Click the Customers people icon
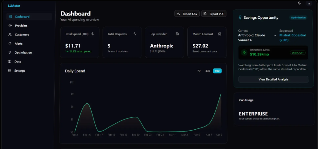 (10, 35)
